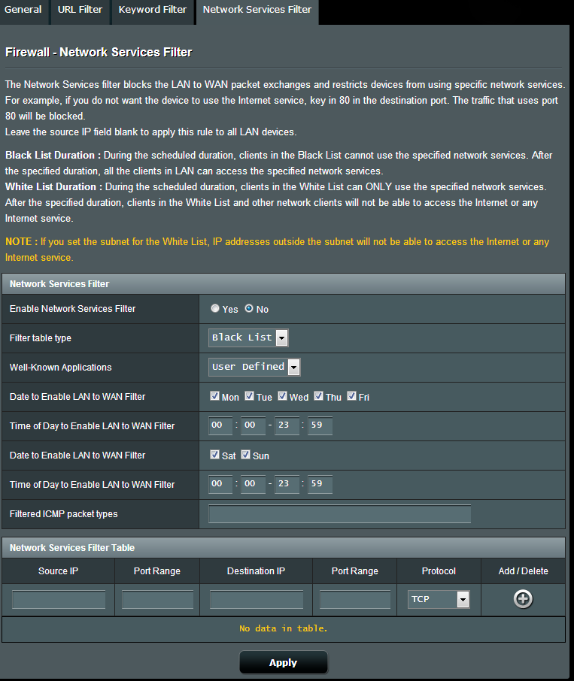Open the URL Filter tab

(x=80, y=10)
